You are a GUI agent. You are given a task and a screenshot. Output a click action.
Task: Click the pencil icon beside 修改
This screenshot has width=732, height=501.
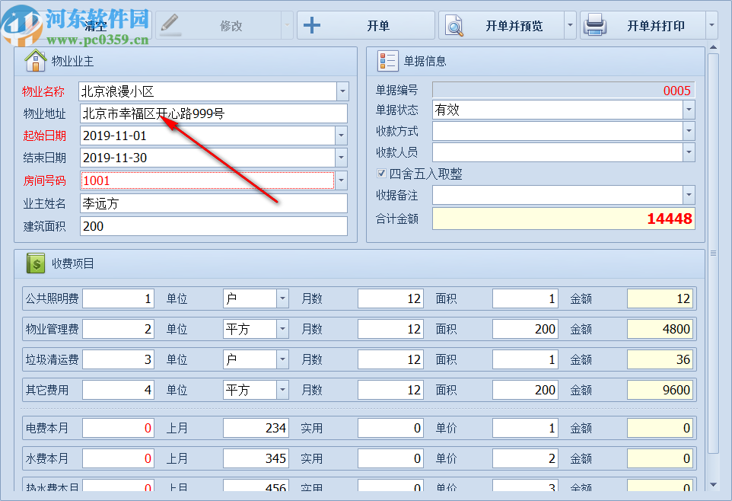pos(169,24)
